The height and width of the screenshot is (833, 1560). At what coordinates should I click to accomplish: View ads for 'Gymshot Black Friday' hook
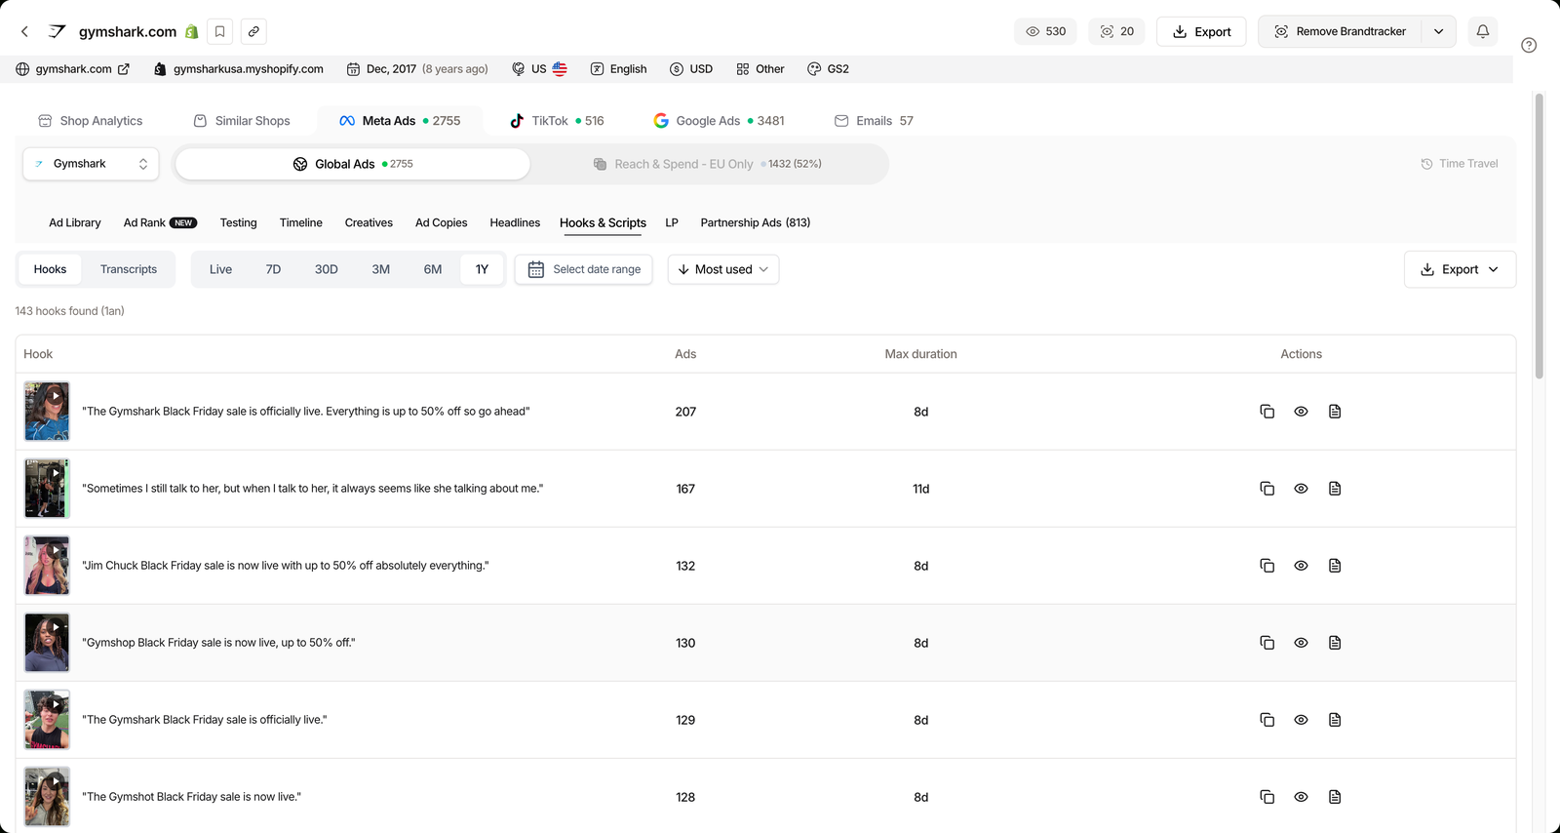[1301, 797]
